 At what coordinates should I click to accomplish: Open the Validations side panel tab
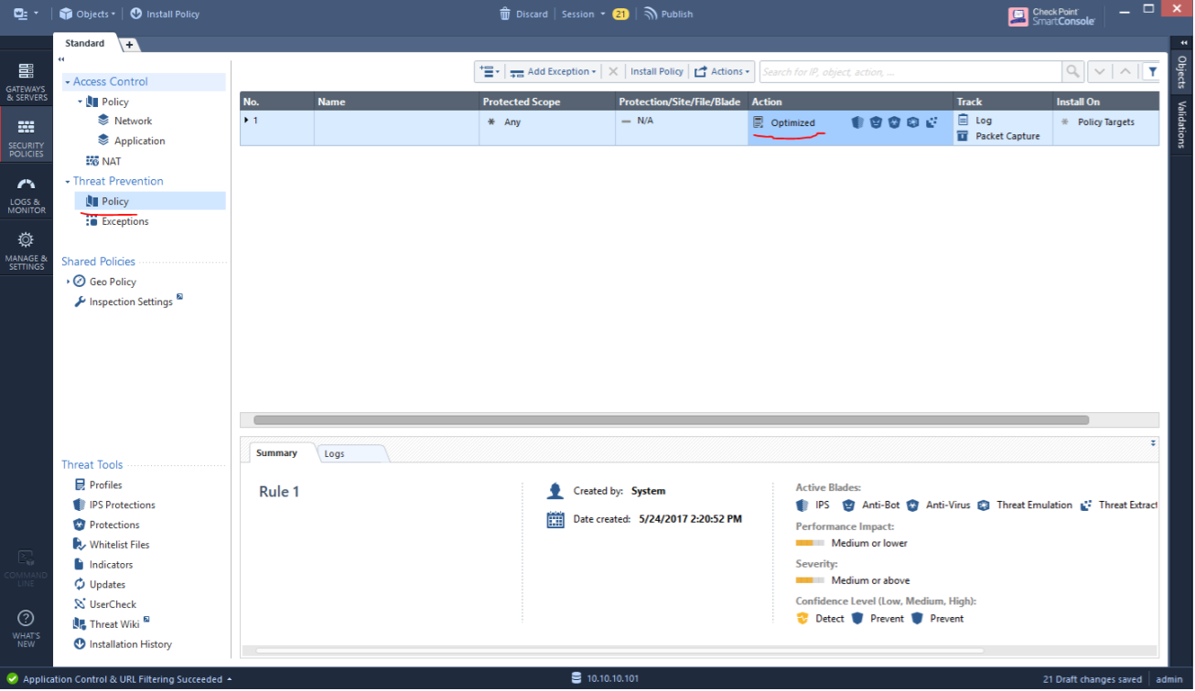pos(1182,124)
